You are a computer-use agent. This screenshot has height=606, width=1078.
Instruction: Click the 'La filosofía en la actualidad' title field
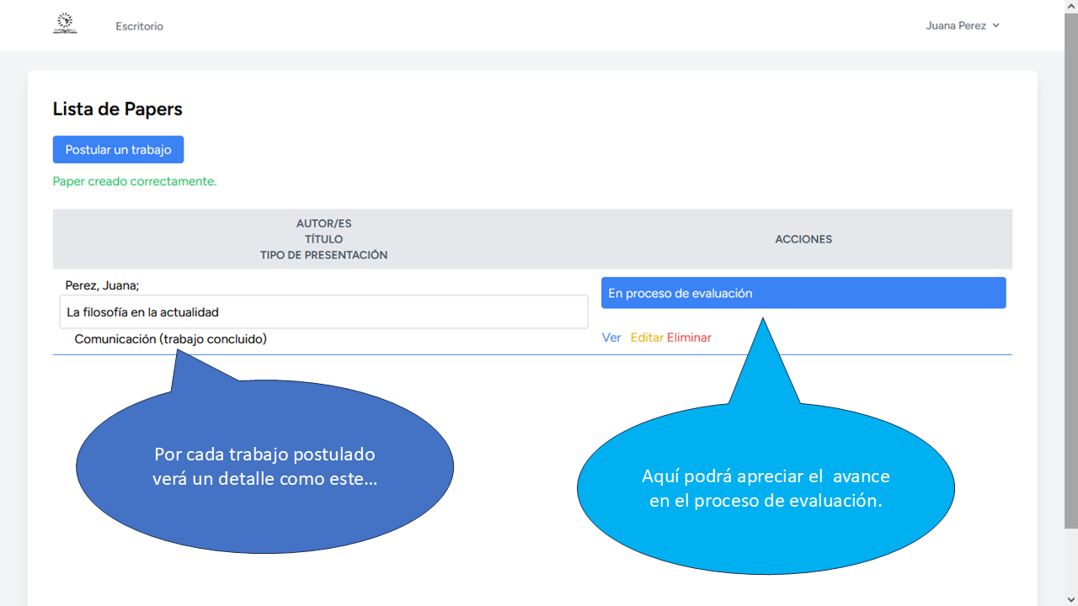pos(323,312)
